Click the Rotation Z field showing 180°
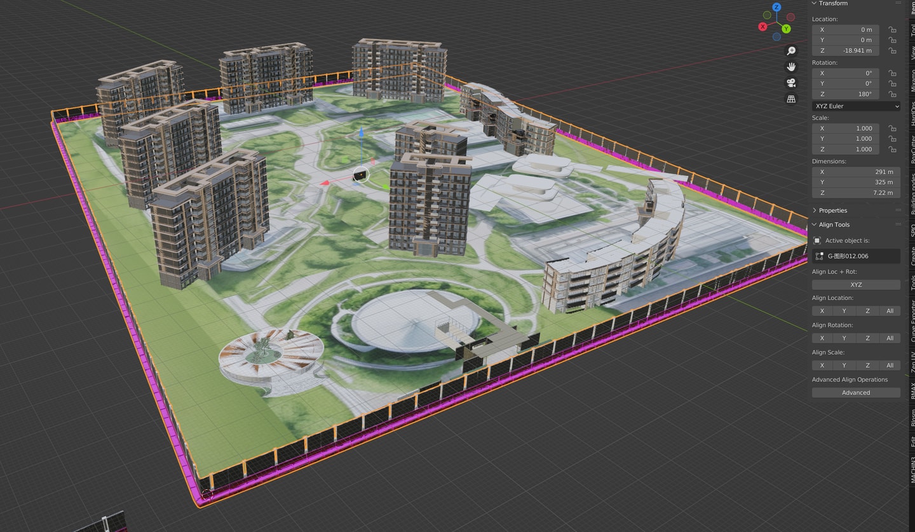This screenshot has width=915, height=532. click(x=846, y=94)
